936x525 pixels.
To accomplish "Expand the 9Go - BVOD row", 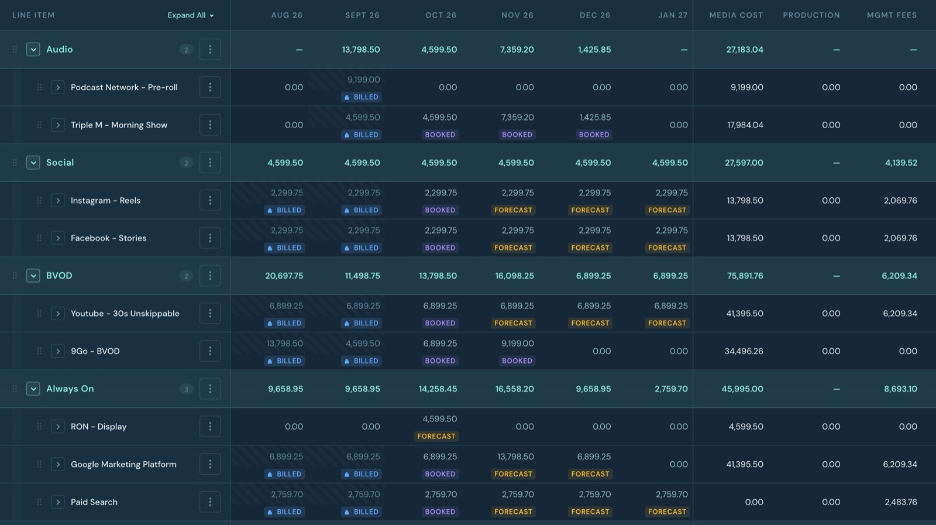I will coord(57,351).
